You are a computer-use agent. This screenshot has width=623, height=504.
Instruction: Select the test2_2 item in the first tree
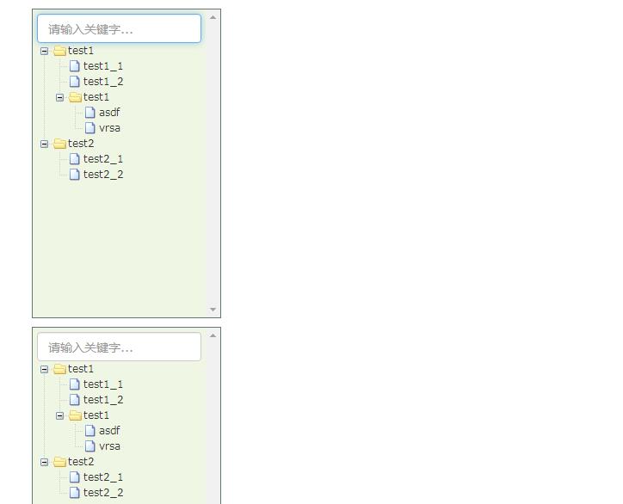103,175
